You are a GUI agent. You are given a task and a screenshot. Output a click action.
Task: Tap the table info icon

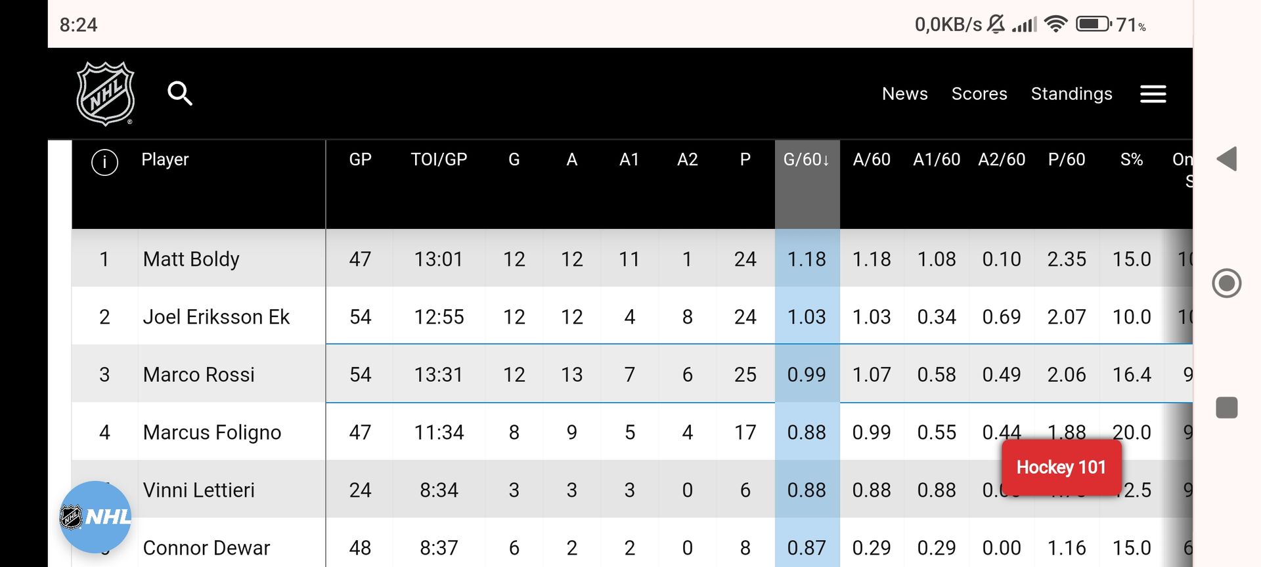click(105, 161)
